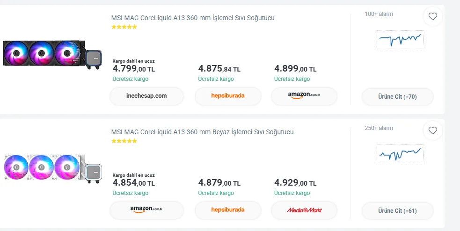Favorite the first MSI CoreLiquid with heart icon

click(433, 17)
